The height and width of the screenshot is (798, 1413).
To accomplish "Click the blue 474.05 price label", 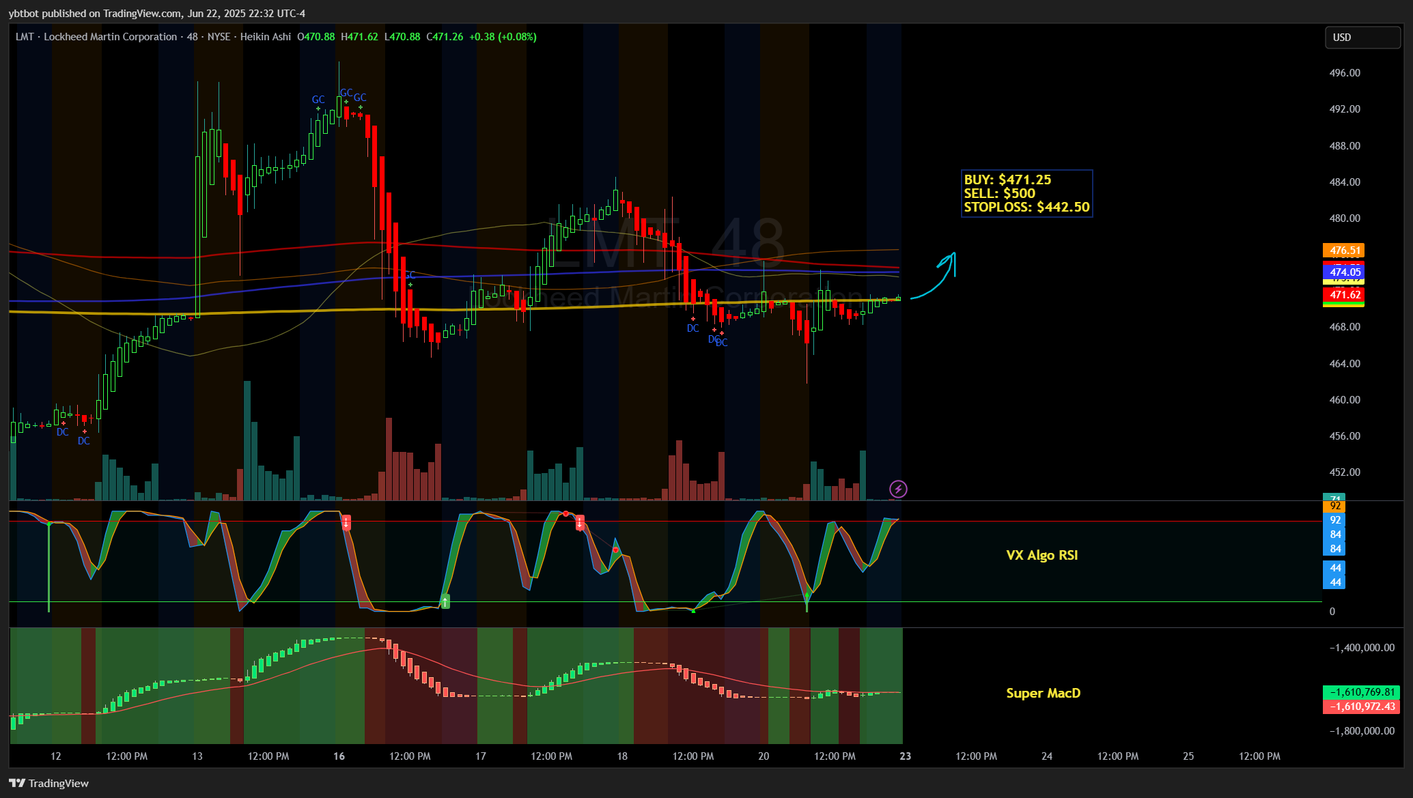I will (x=1343, y=272).
